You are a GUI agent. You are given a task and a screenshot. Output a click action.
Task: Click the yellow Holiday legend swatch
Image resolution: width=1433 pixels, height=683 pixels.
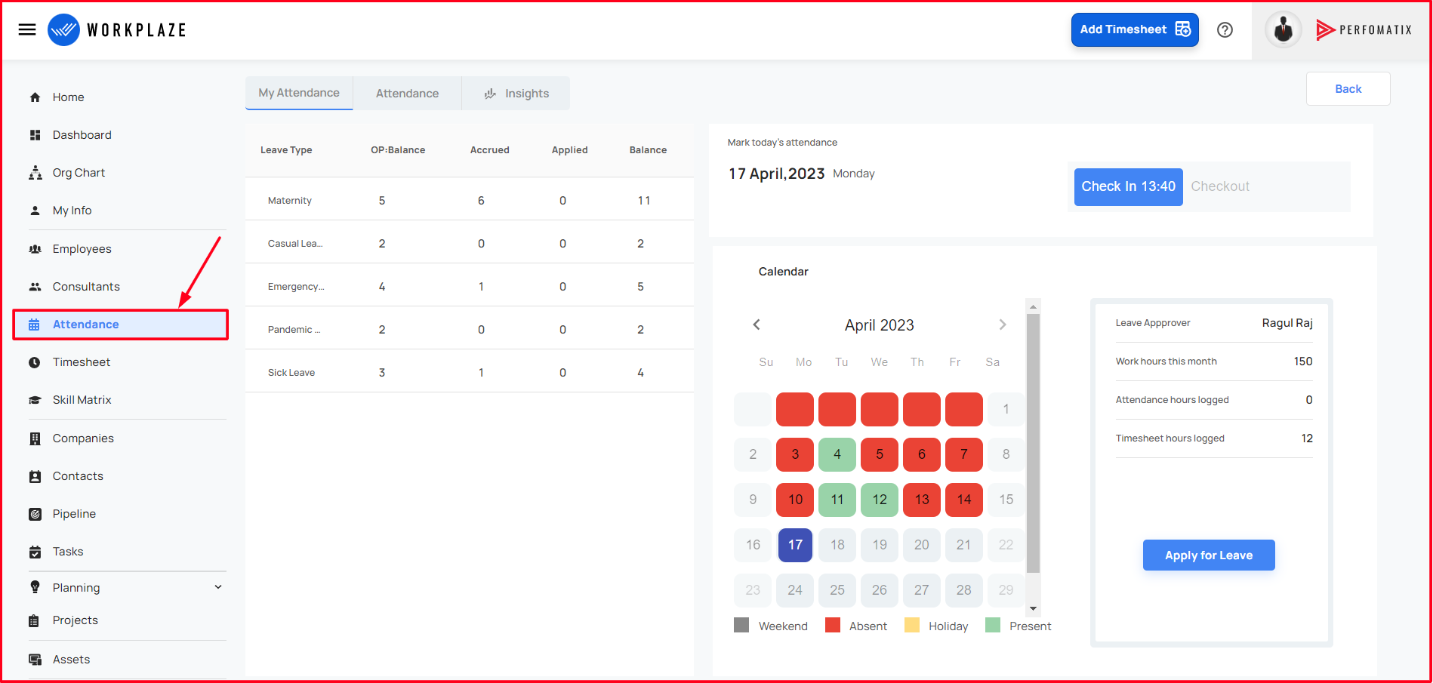pos(912,625)
